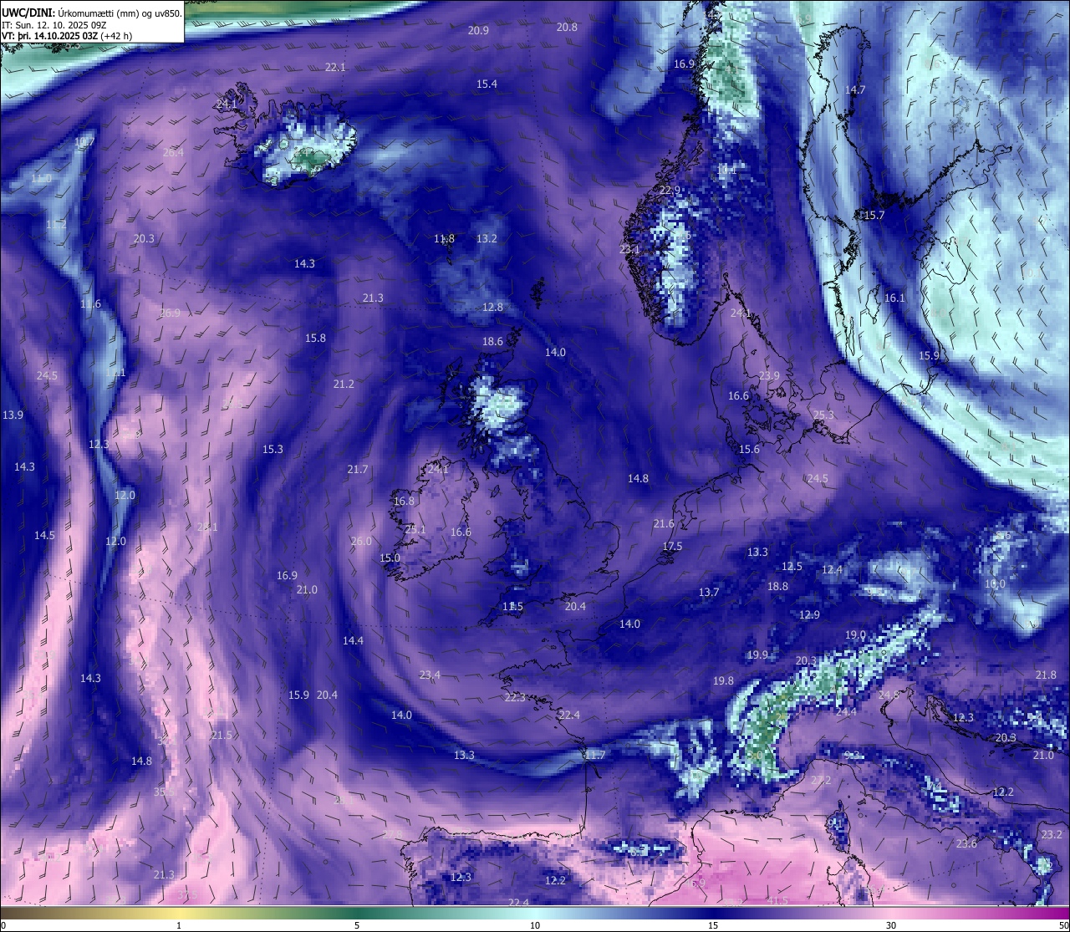Click the 21.7 value northwest of Ireland

357,469
